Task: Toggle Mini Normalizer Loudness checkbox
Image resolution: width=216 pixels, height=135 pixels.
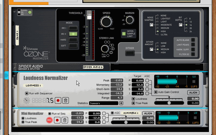Action: [x=23, y=118]
